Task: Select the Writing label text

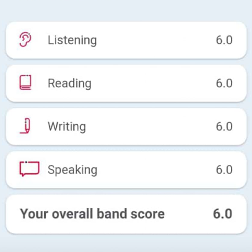Action: [x=67, y=127]
